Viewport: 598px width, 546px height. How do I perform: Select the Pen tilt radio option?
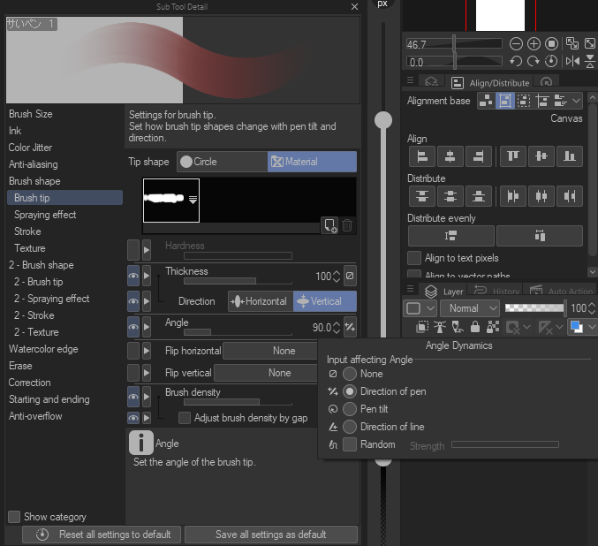coord(349,409)
